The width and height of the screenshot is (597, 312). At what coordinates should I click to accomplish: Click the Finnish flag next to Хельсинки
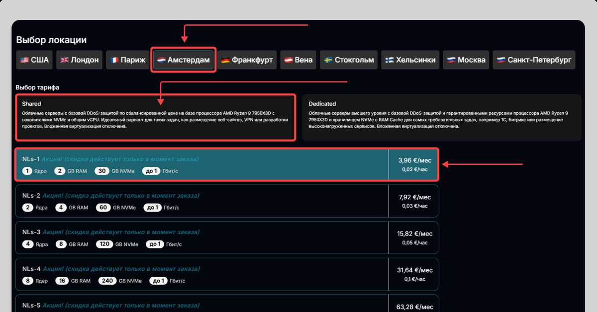[390, 60]
